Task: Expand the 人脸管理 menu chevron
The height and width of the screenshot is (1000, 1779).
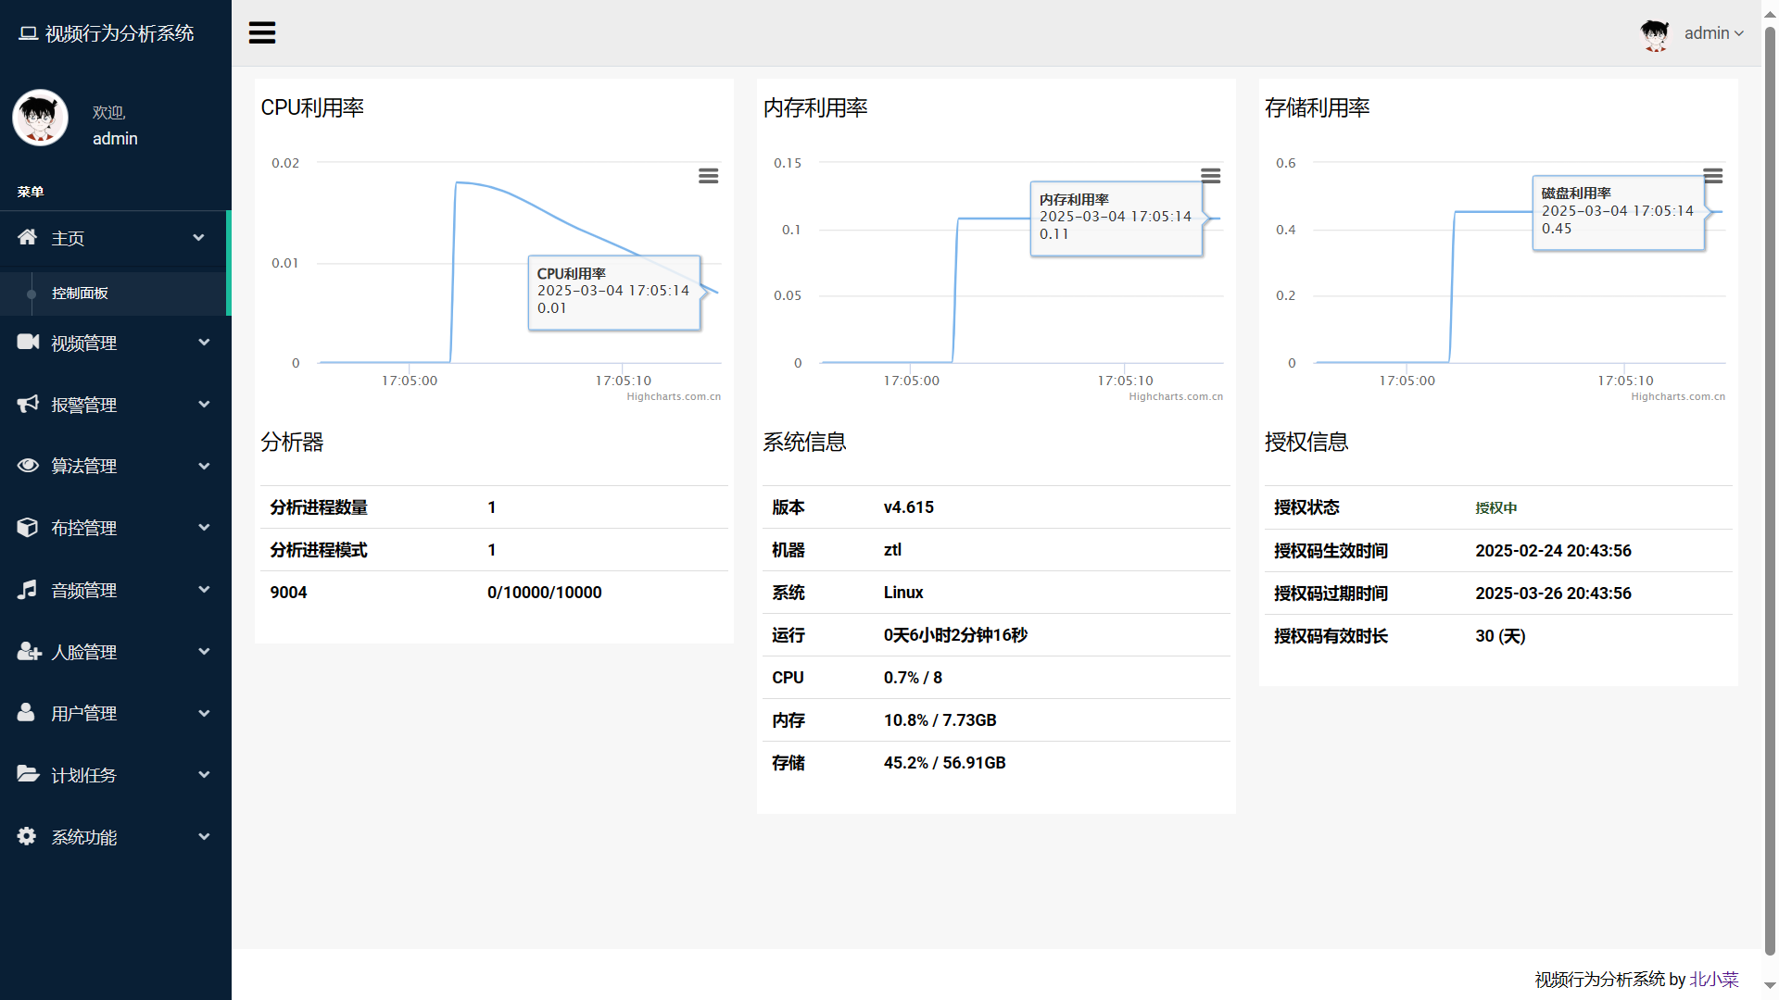Action: pyautogui.click(x=204, y=652)
